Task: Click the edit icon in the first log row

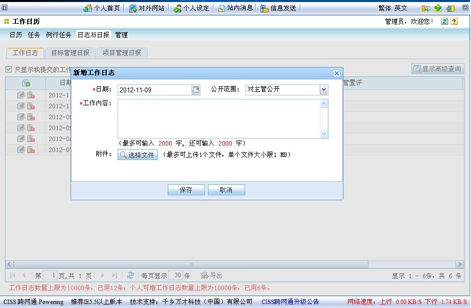Action: [21, 95]
